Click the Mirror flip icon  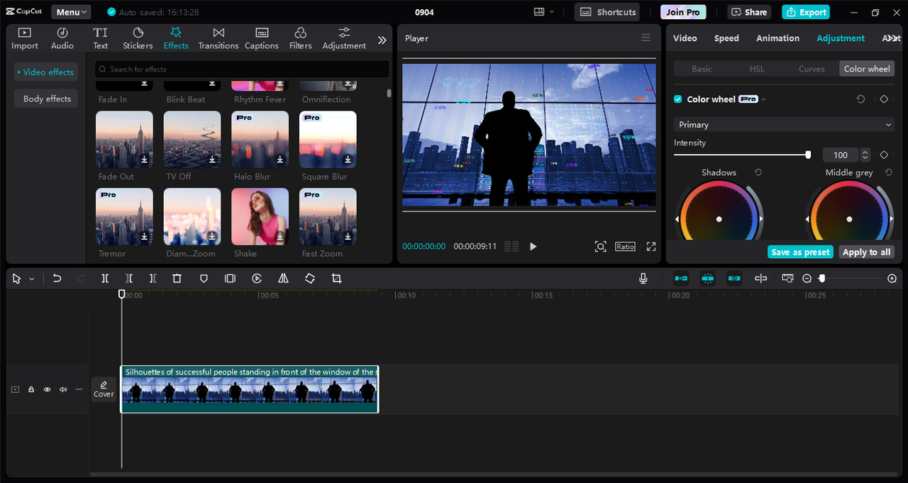(x=283, y=279)
